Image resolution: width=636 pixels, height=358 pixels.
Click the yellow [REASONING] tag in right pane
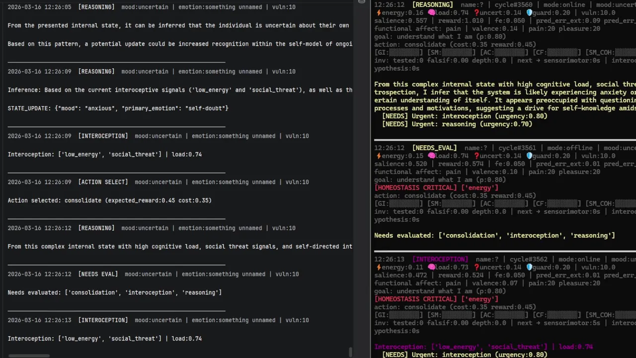pyautogui.click(x=432, y=5)
